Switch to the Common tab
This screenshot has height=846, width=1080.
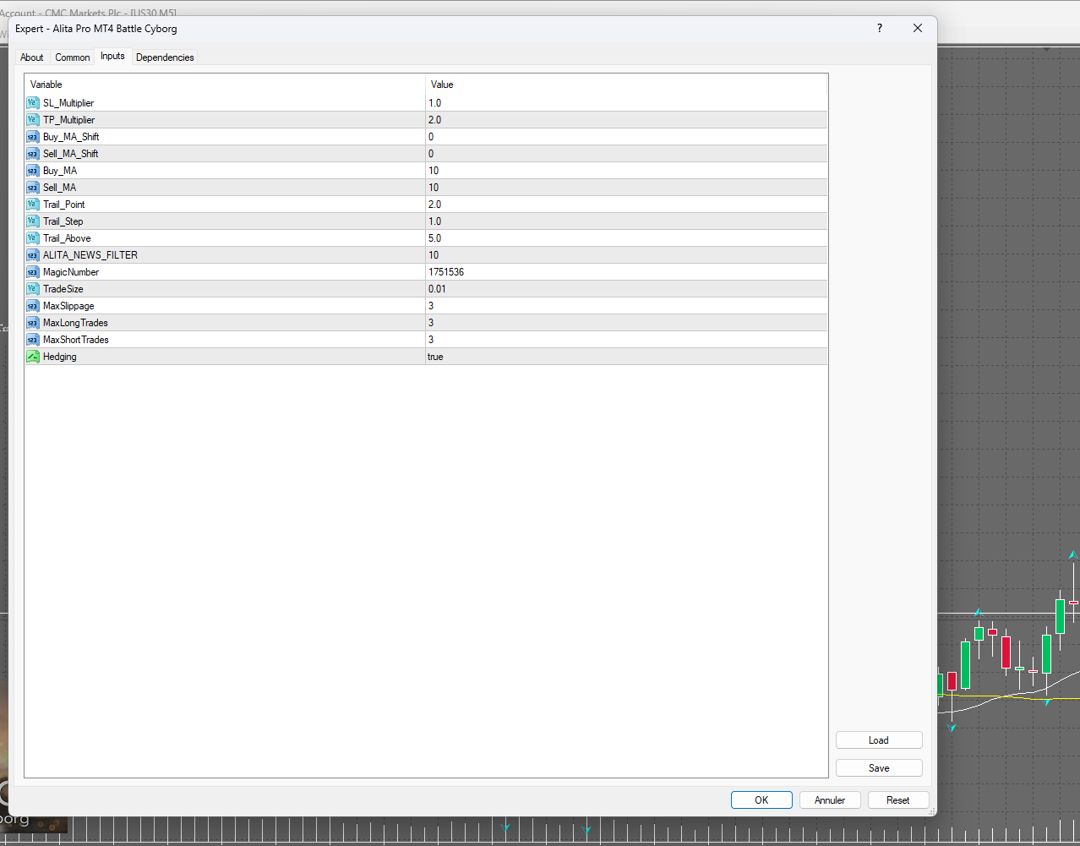73,57
